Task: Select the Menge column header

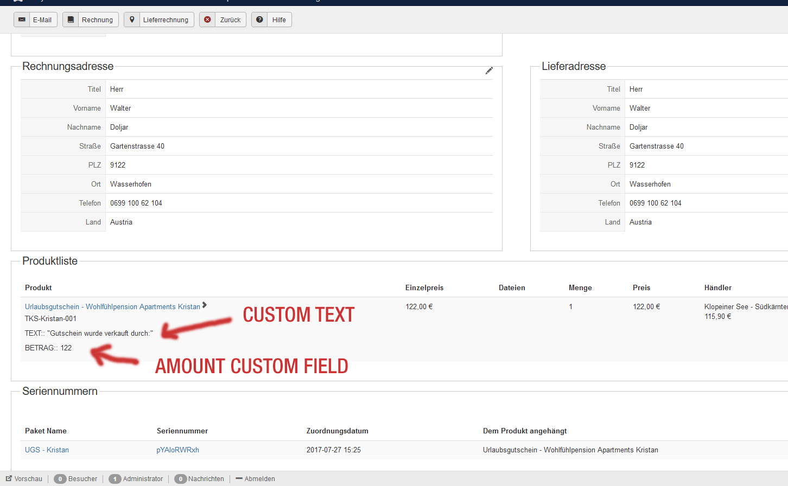Action: 580,288
